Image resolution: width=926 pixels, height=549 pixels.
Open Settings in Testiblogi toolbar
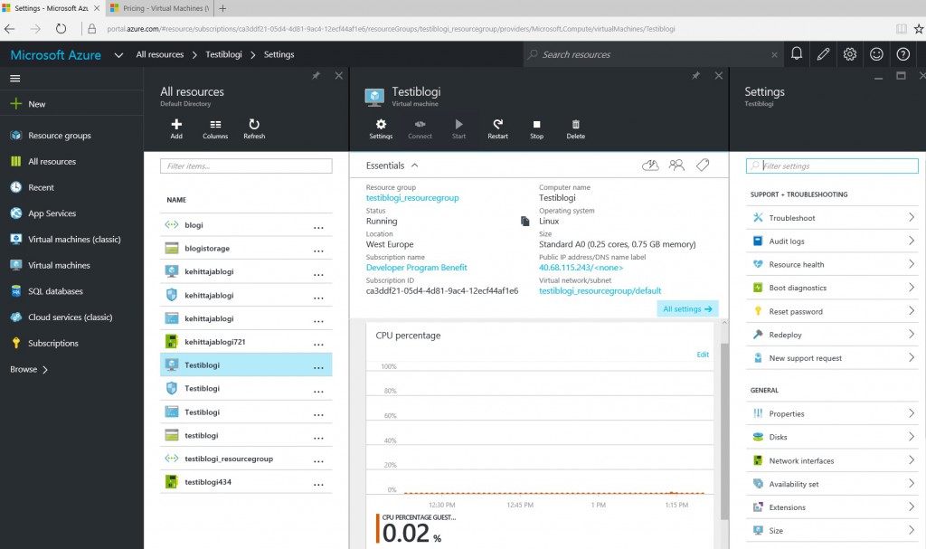381,128
